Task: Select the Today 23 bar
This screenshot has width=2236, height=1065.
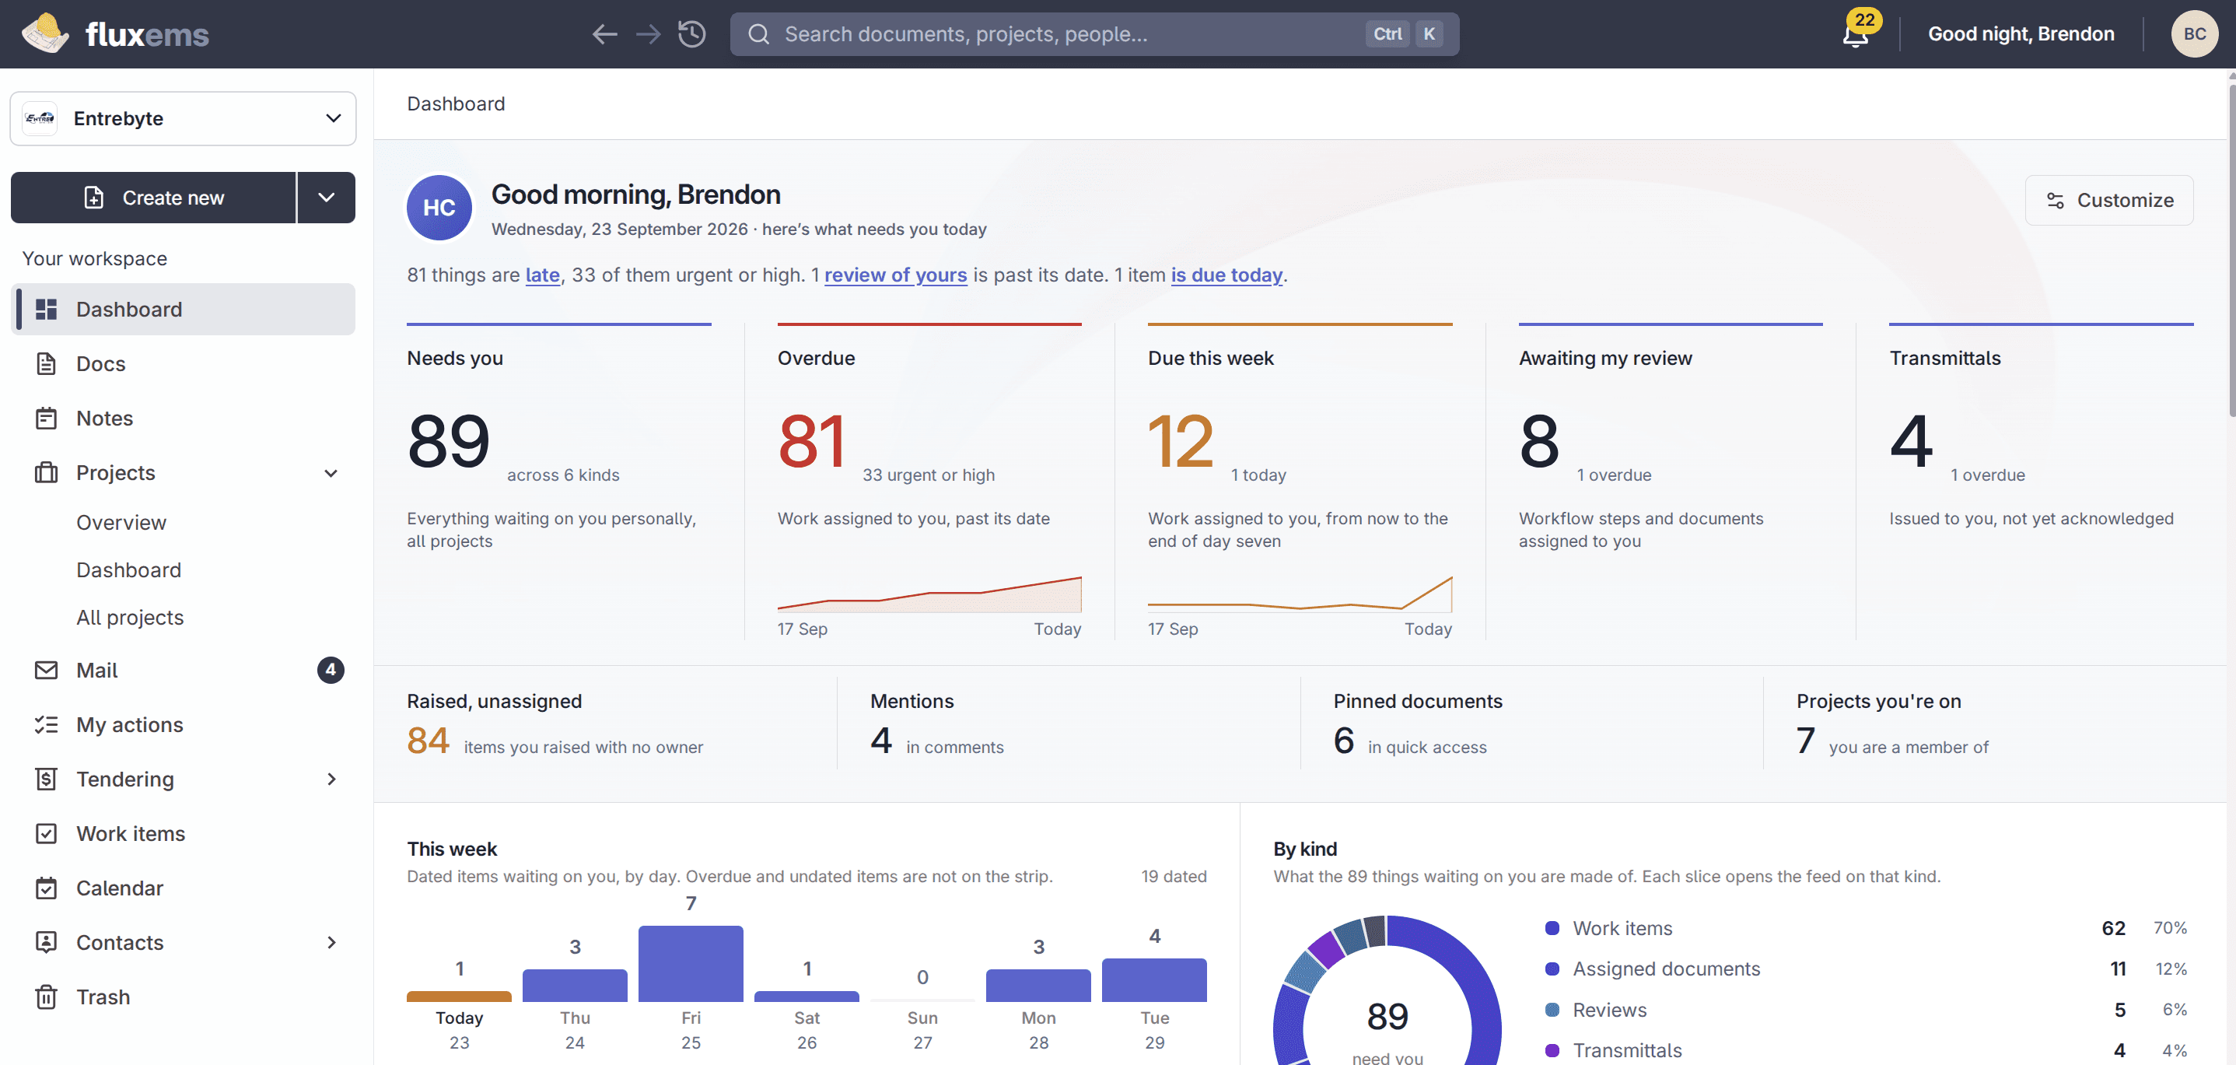Action: point(459,997)
